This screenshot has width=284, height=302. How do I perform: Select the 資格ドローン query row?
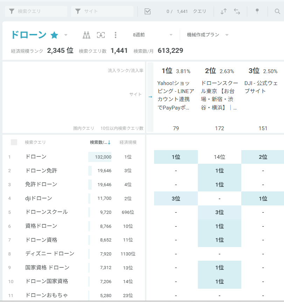coord(41,226)
